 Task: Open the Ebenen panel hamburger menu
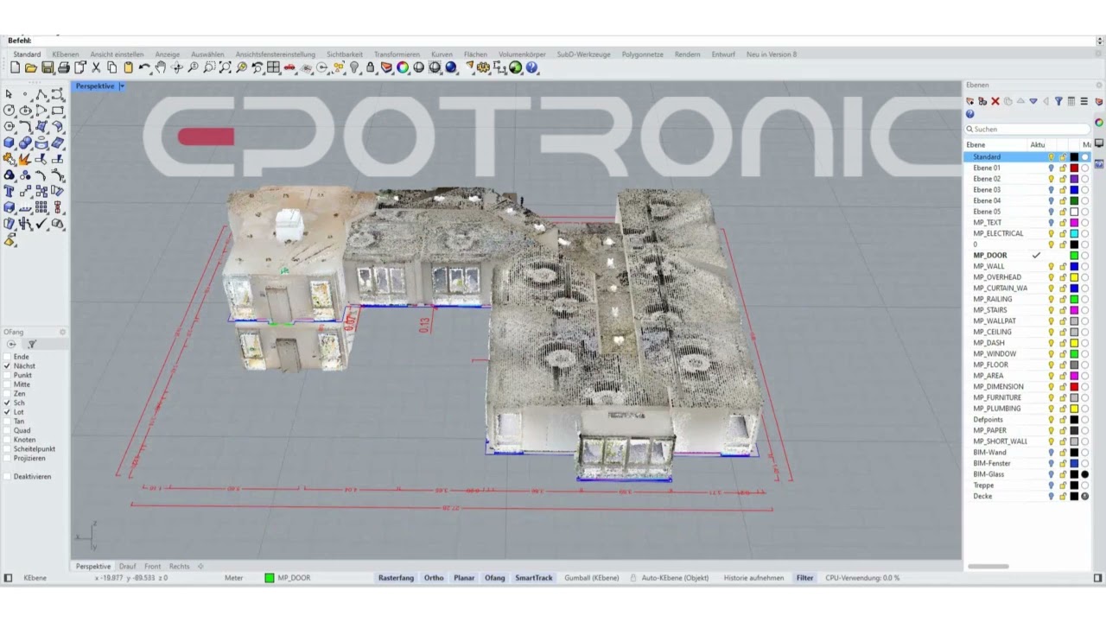tap(1084, 101)
